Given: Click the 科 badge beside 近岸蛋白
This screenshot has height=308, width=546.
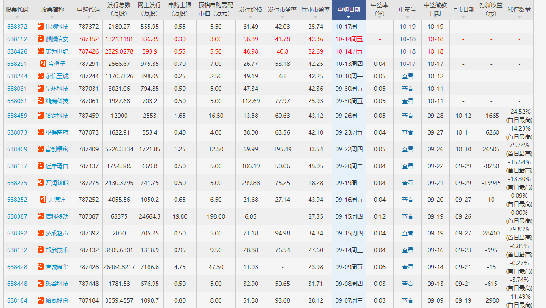Looking at the screenshot, I should coord(41,166).
